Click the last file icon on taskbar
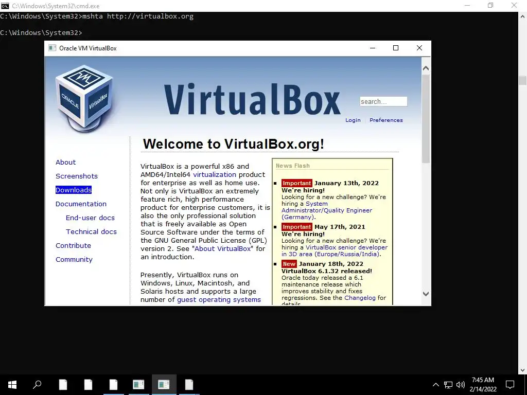Image resolution: width=527 pixels, height=395 pixels. [x=189, y=385]
